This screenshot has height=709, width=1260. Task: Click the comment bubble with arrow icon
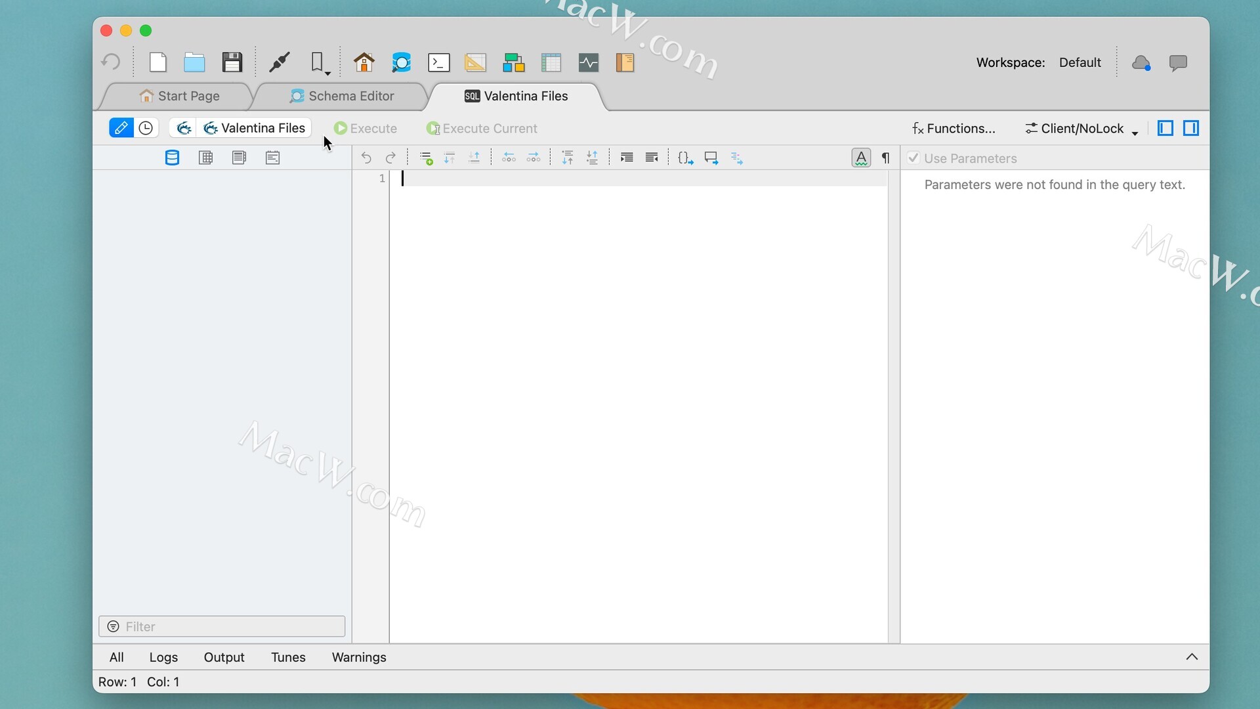(711, 158)
